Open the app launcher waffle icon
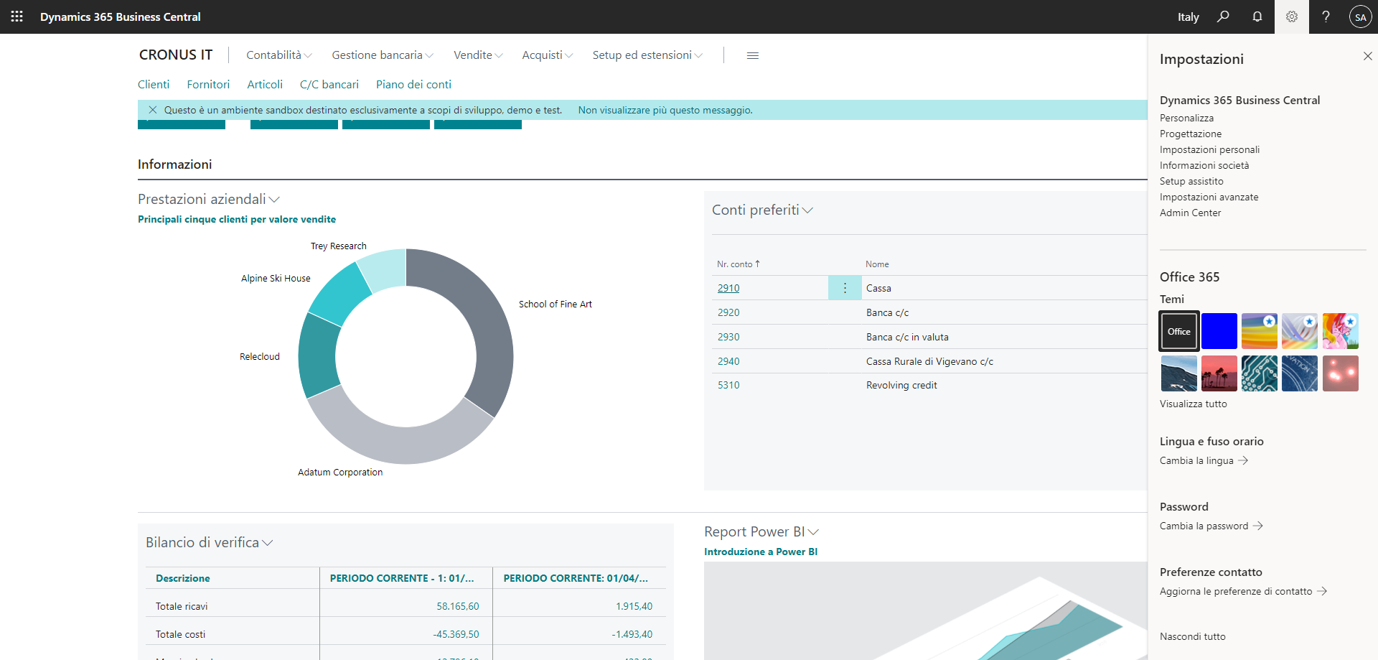 pyautogui.click(x=17, y=17)
